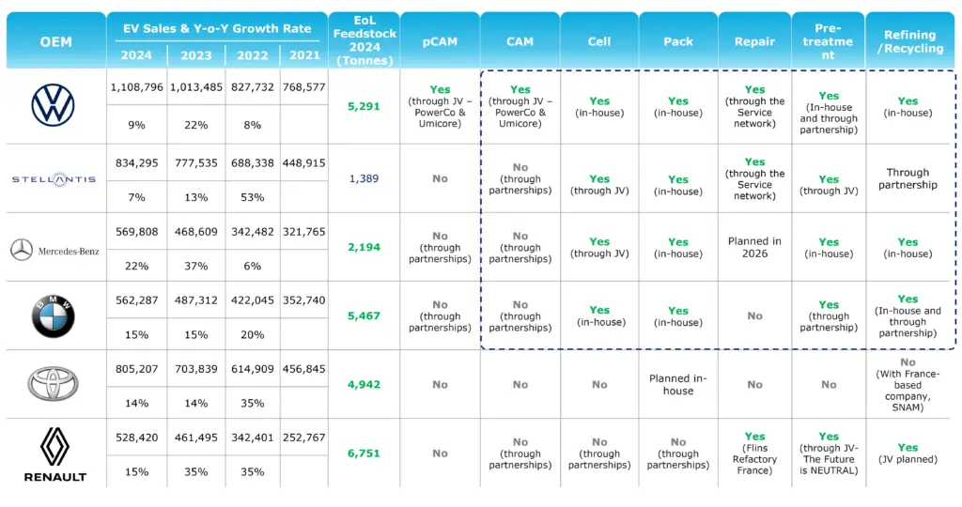Click Renault's 'Flins Refactory France' repair cell
The image size is (962, 507).
(754, 453)
